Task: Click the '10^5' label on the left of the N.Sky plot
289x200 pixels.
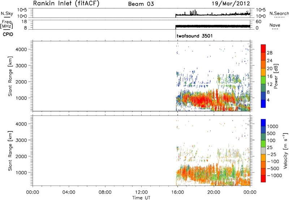Action: click(x=22, y=10)
